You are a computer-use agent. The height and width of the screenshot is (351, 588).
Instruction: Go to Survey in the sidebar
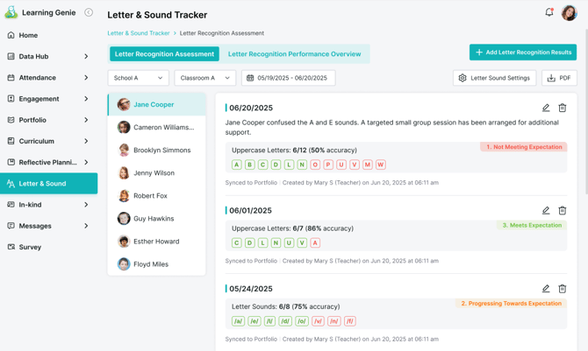point(30,247)
